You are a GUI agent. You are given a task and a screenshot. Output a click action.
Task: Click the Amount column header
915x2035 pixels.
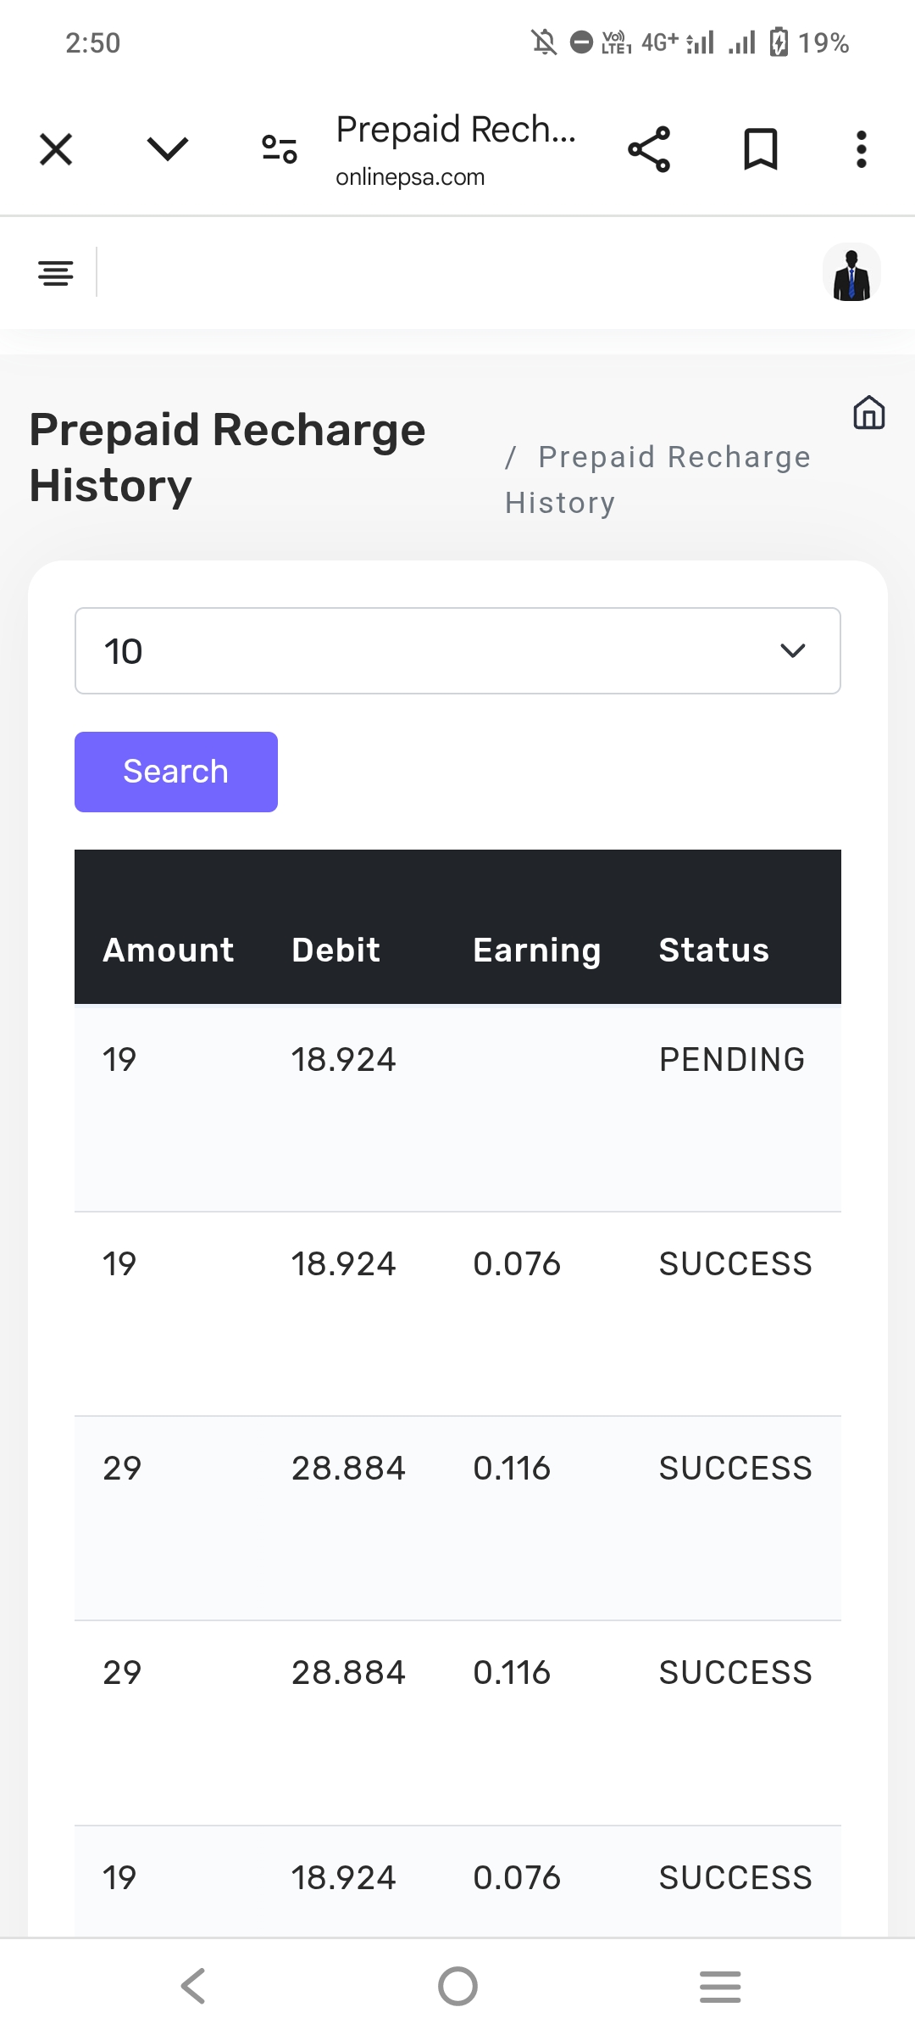(x=169, y=951)
